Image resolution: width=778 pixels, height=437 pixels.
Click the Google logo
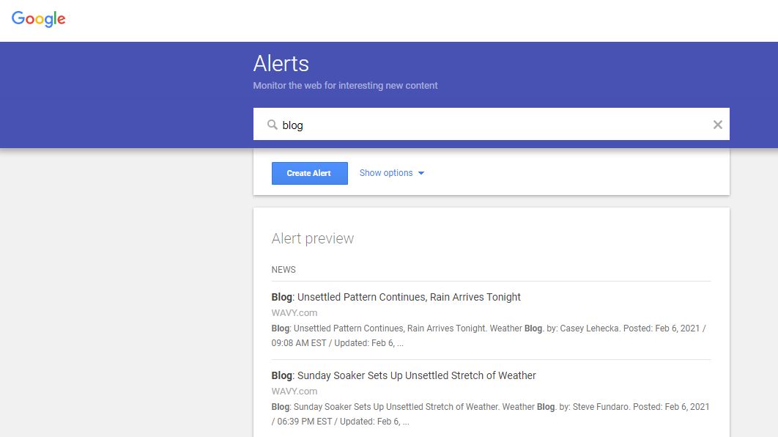point(38,19)
